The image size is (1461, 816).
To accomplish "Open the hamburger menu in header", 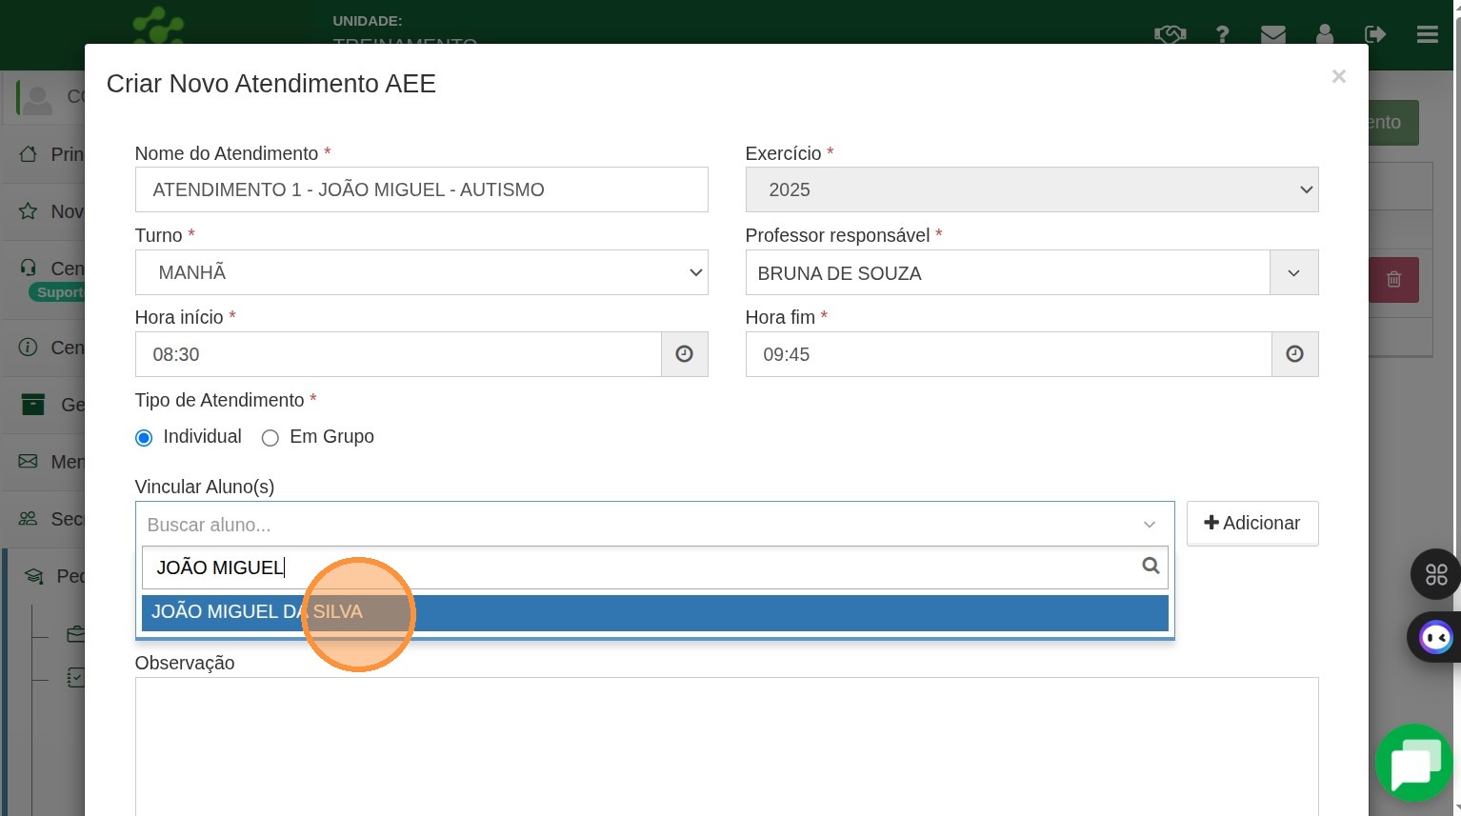I will 1428,34.
